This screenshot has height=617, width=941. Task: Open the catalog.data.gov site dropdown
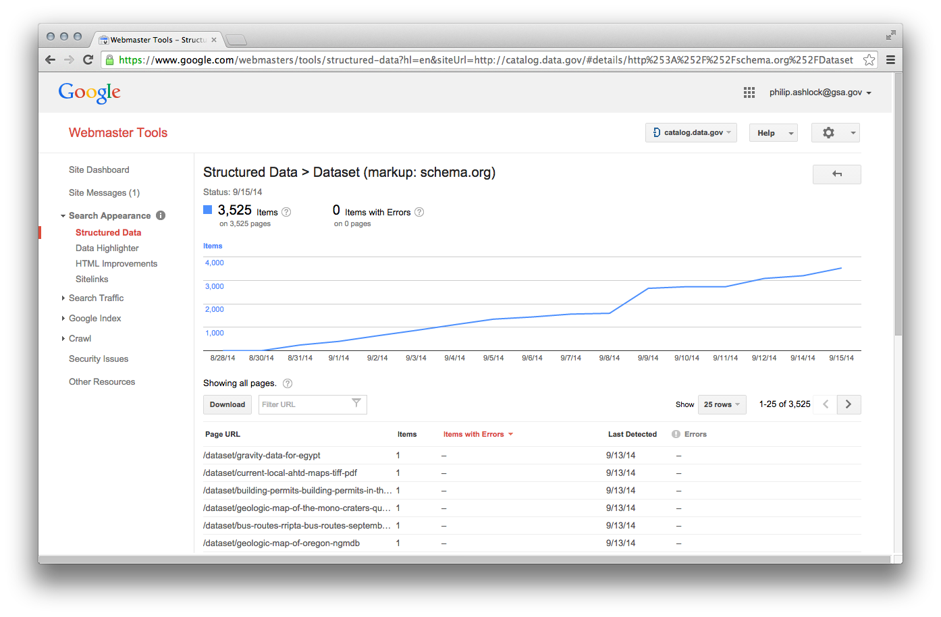click(691, 132)
